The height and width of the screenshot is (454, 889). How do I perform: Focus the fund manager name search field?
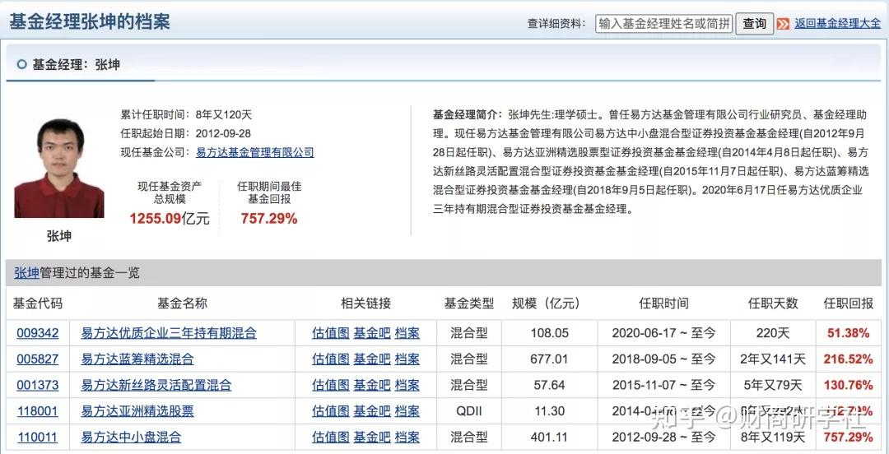[664, 23]
